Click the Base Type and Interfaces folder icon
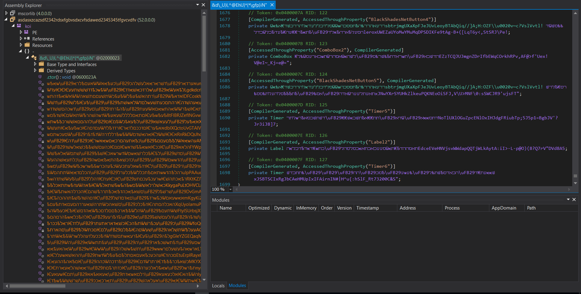Image resolution: width=581 pixels, height=294 pixels. pos(41,64)
